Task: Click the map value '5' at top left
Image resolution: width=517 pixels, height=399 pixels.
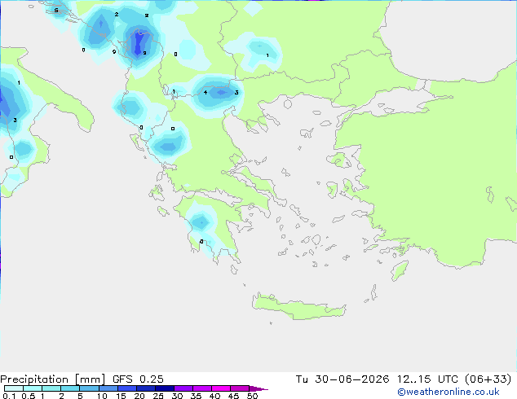Action: pos(56,11)
